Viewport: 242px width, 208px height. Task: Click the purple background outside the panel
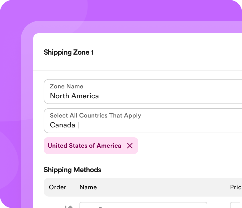point(10,78)
